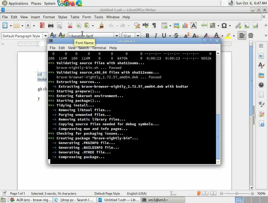Toggle Print Preview icon
This screenshot has height=203, width=268.
(x=59, y=26)
